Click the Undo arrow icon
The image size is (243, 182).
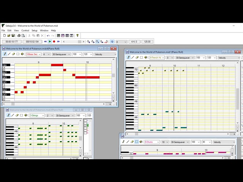click(48, 36)
